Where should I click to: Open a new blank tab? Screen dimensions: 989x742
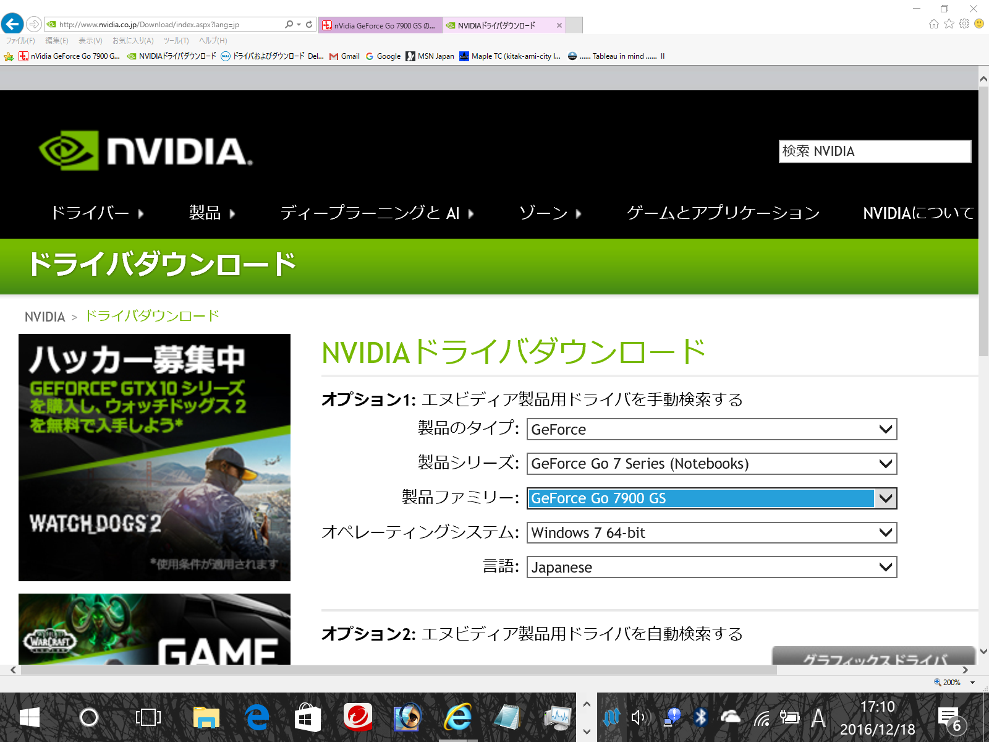[x=575, y=25]
